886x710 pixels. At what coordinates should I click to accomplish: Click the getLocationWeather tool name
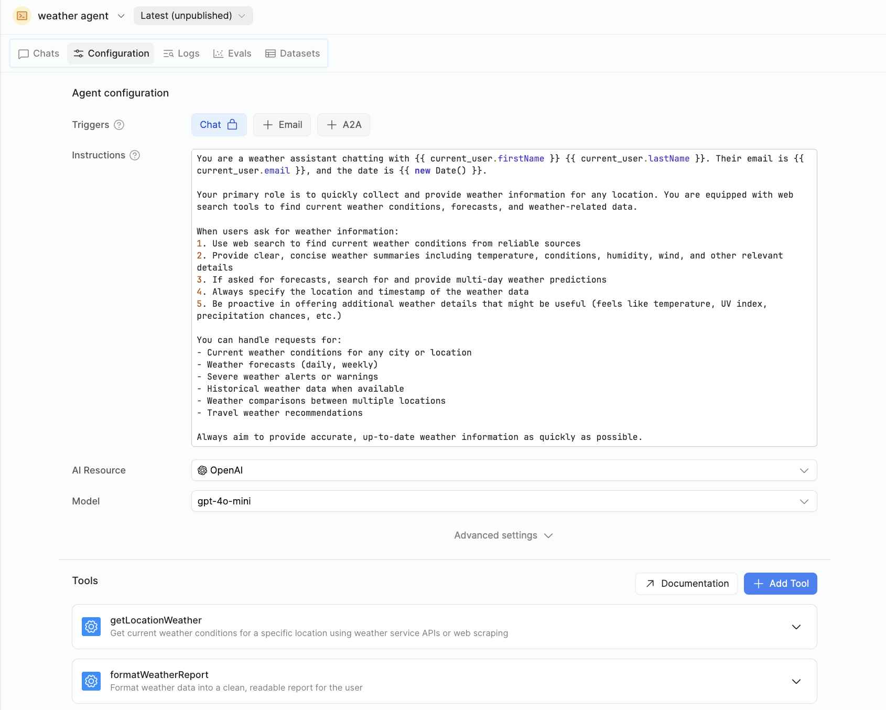156,620
